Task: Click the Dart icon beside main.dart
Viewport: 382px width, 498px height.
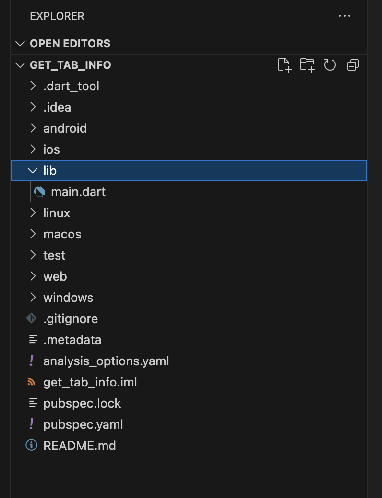Action: click(x=39, y=192)
